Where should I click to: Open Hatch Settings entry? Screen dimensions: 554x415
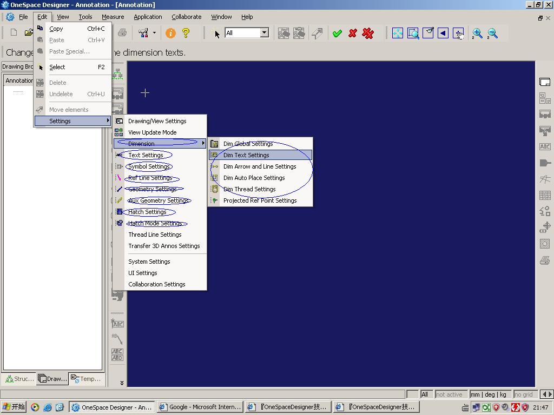pyautogui.click(x=160, y=212)
